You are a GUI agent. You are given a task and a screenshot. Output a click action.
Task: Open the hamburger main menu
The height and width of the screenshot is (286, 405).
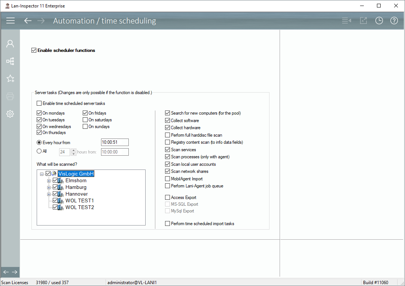pos(10,21)
